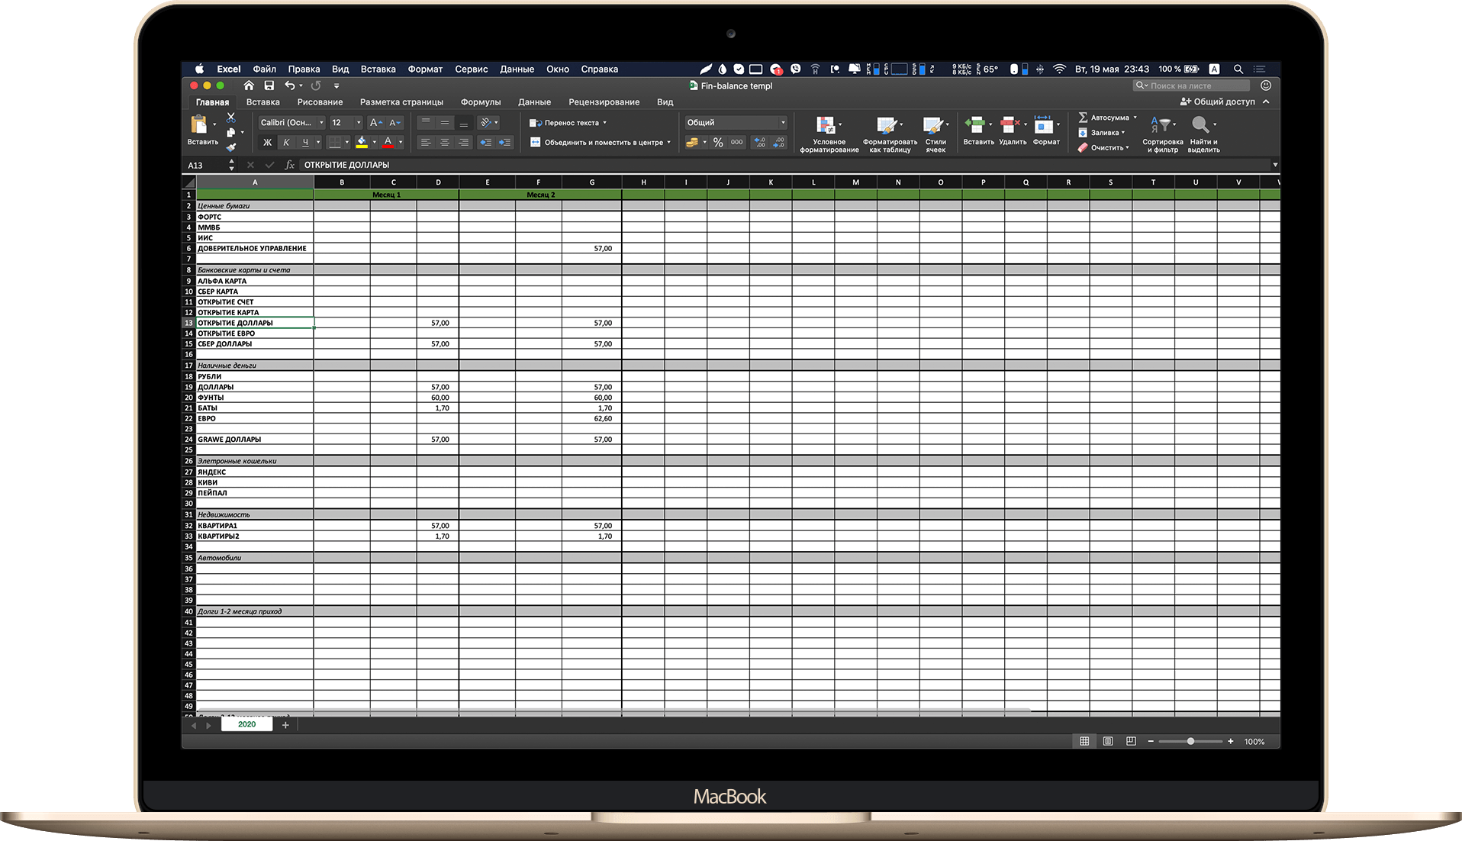Open the Разметка страницы ribbon tab

(401, 101)
